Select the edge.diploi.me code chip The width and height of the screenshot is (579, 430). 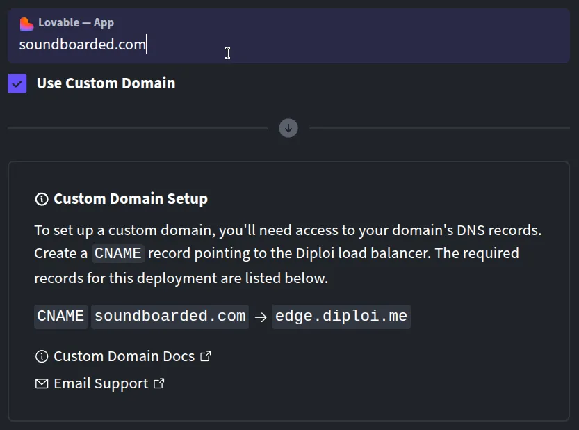click(341, 317)
